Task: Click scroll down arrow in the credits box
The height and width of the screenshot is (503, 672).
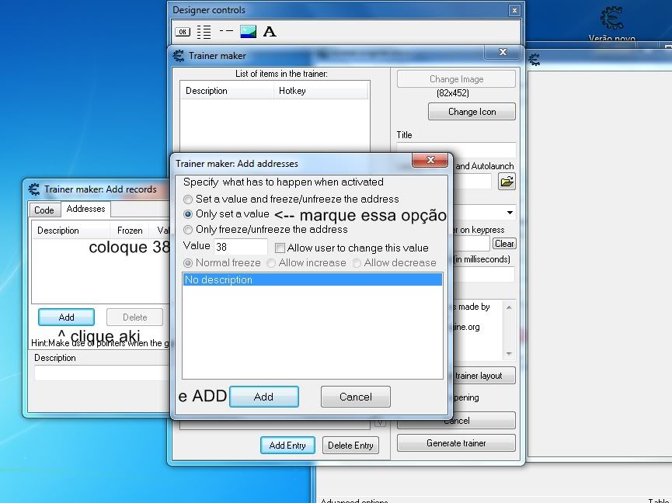Action: [x=510, y=353]
